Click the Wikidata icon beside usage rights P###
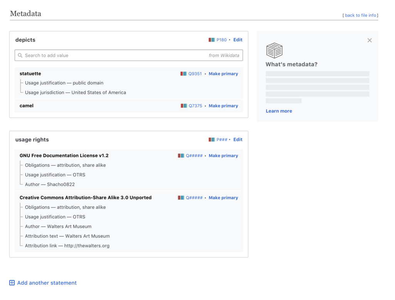395x300 pixels. 212,139
